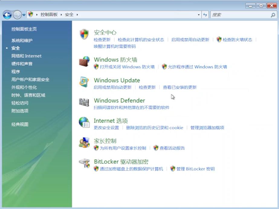Click shield icon before 打开或关闭 Windows 防火墙
This screenshot has width=279, height=209.
[x=96, y=67]
